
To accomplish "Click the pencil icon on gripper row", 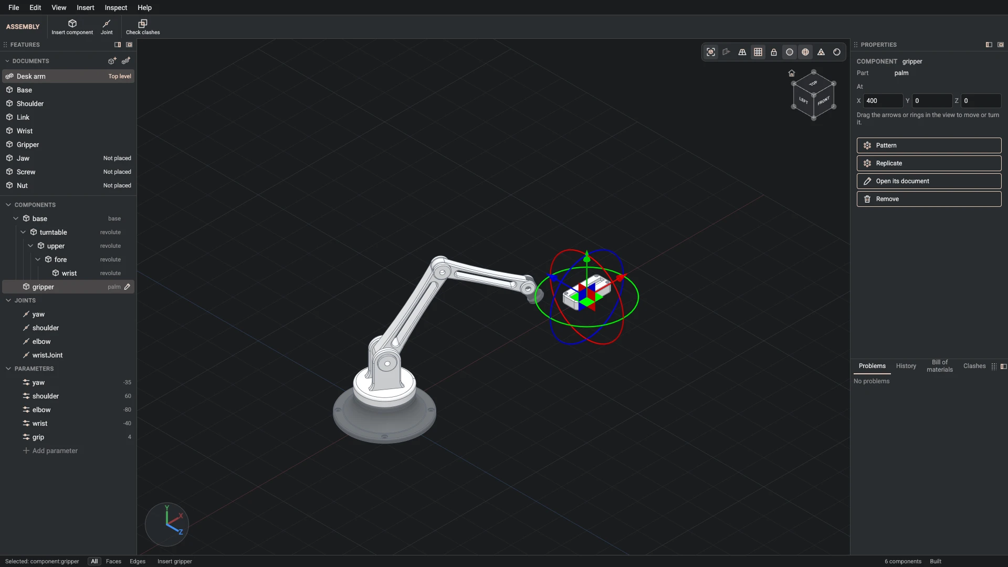I will point(127,287).
